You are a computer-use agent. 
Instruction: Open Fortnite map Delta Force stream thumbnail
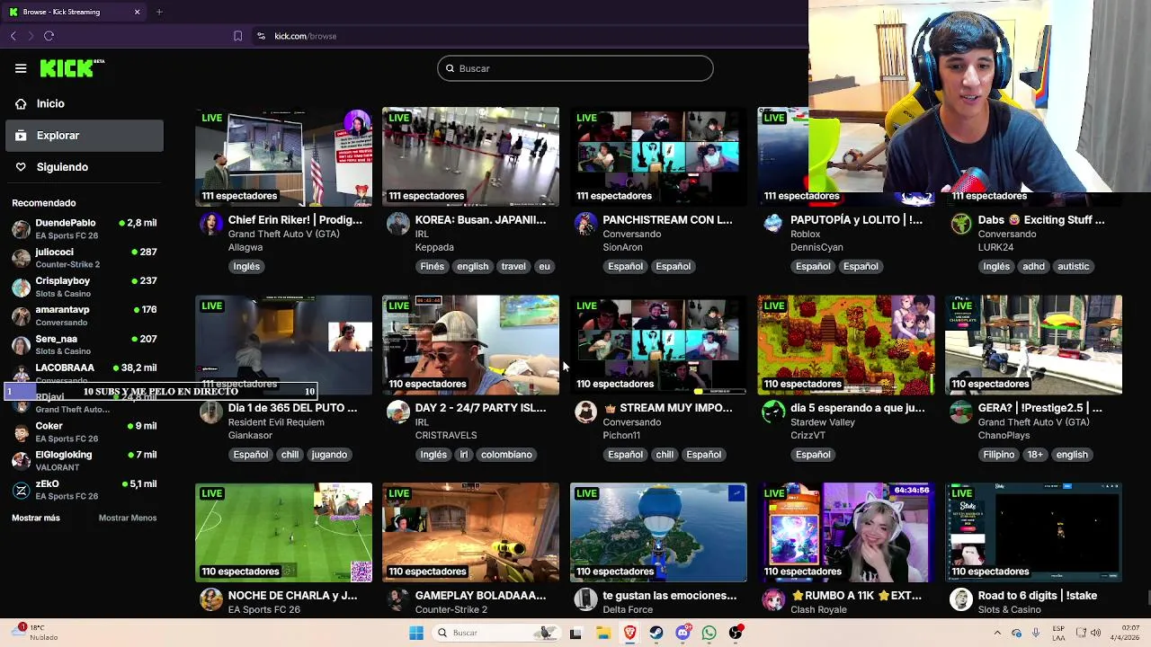[658, 533]
